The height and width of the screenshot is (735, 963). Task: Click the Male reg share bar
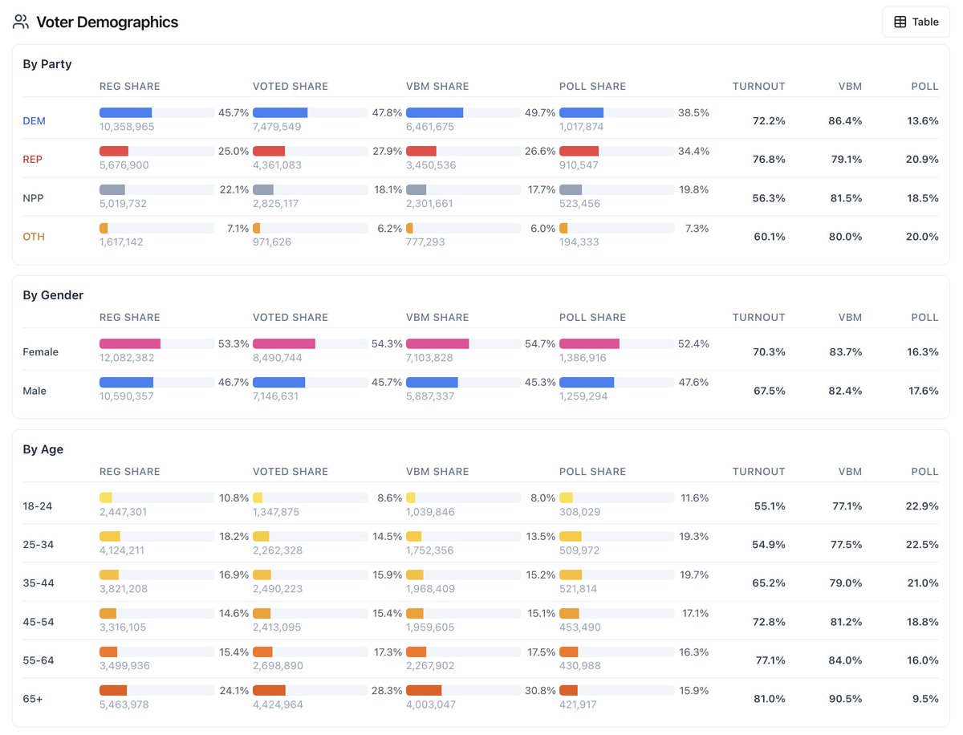[156, 383]
